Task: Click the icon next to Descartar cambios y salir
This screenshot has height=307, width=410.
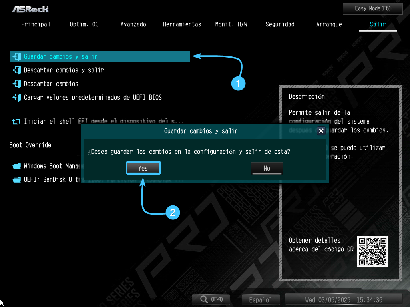Action: tap(16, 70)
